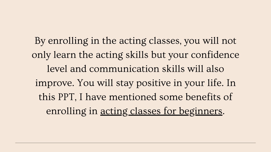
Task: Click the word 'mentioned' in the paragraph
Action: tap(133, 97)
